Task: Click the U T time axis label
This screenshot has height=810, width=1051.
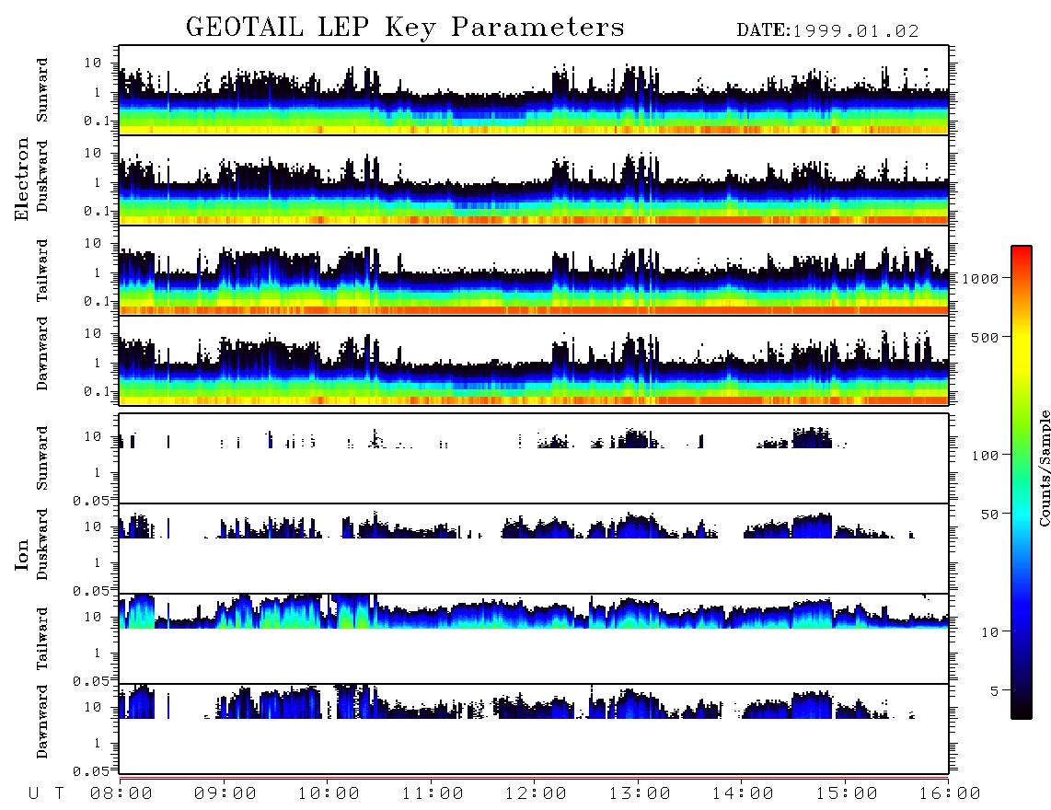Action: point(46,793)
